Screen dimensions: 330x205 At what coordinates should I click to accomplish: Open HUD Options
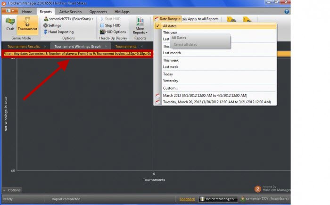coord(113,32)
